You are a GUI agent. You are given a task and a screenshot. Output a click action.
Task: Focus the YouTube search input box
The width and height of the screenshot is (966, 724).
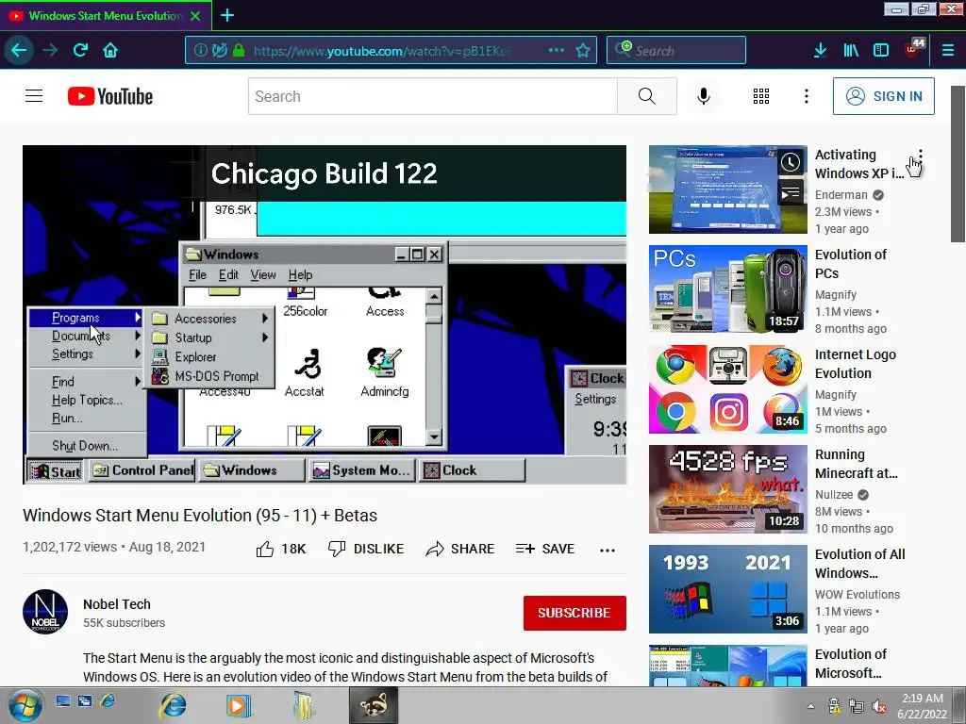coord(432,96)
